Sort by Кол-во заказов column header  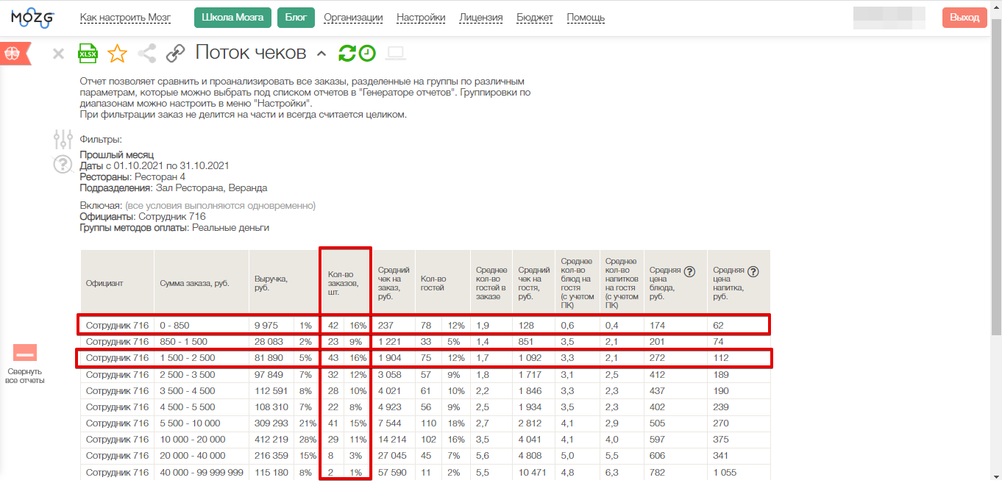pos(343,283)
